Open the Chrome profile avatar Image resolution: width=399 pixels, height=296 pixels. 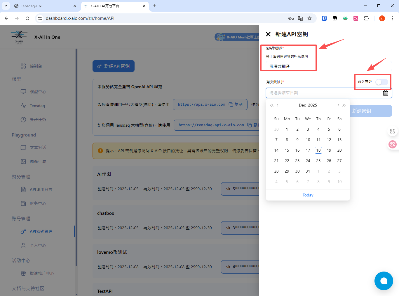coord(382,18)
